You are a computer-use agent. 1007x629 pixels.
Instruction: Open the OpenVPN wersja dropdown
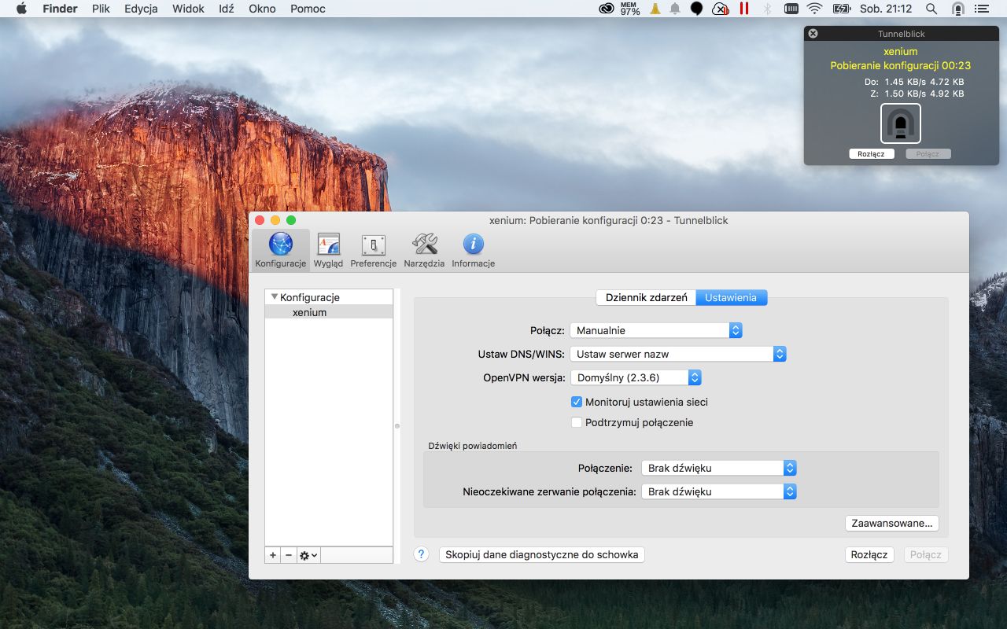[636, 377]
